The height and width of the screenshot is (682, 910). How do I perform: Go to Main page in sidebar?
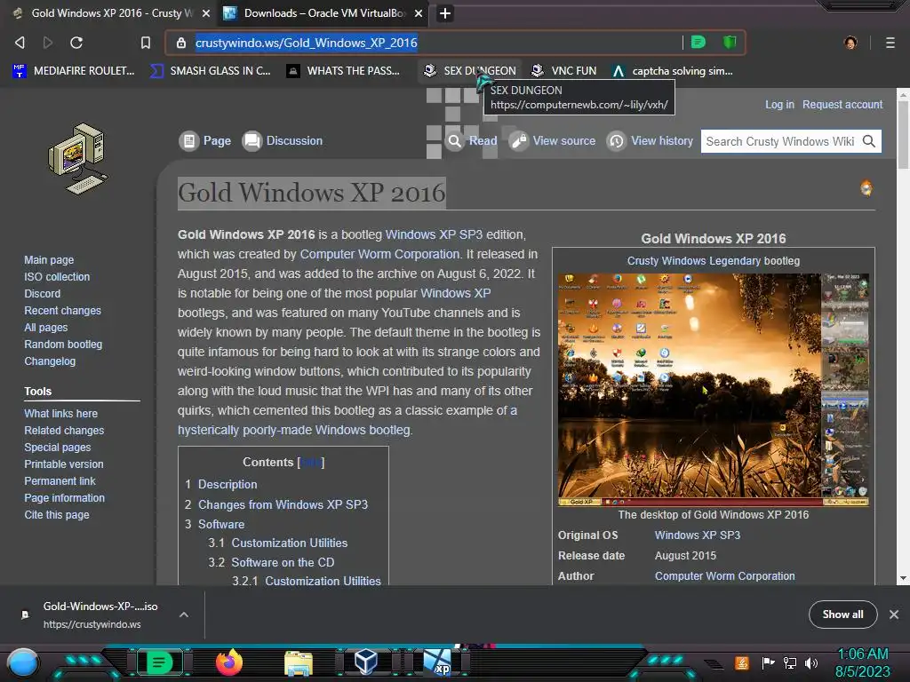(49, 260)
